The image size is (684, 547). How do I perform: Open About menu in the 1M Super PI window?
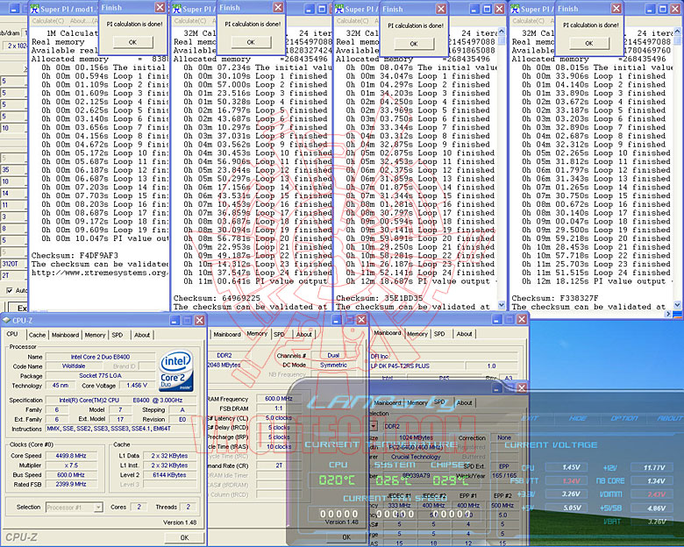pyautogui.click(x=83, y=21)
